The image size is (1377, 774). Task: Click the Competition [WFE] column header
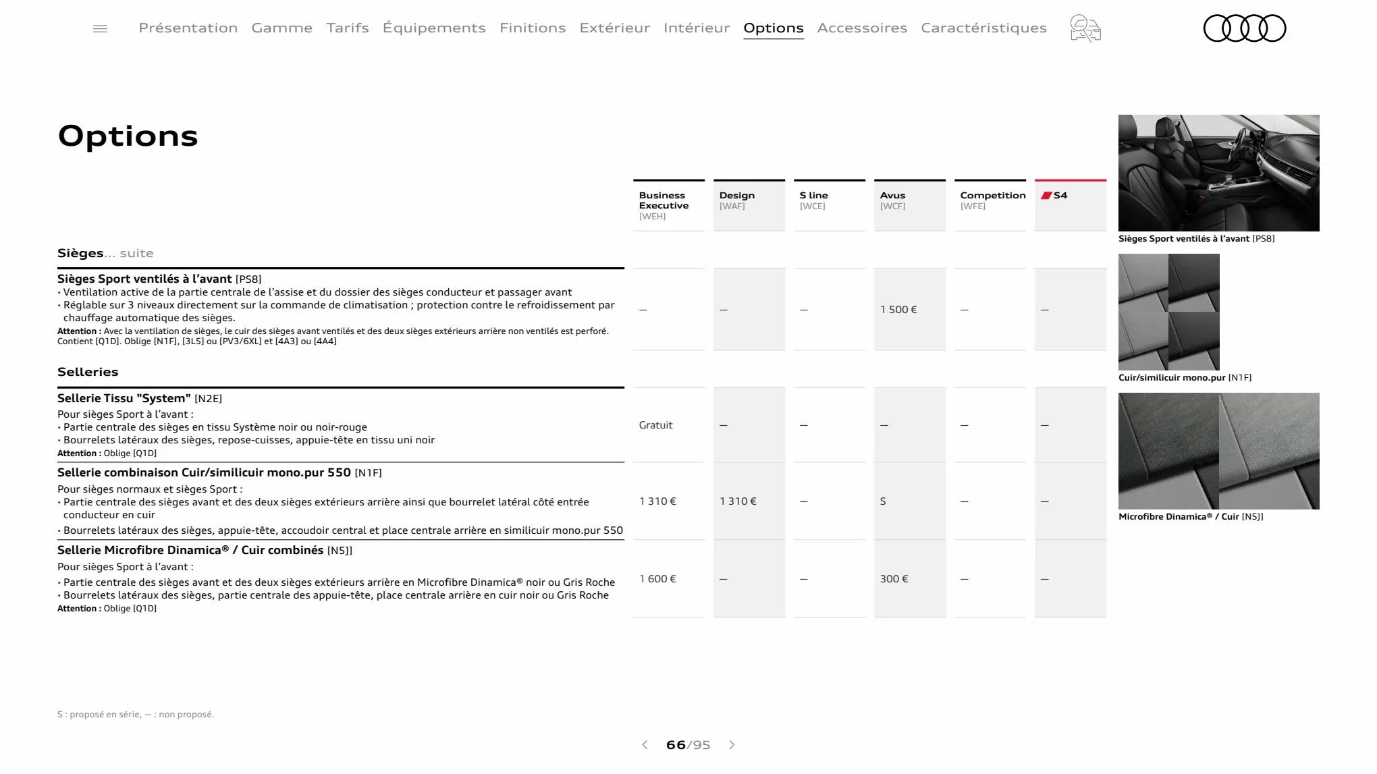pyautogui.click(x=990, y=205)
